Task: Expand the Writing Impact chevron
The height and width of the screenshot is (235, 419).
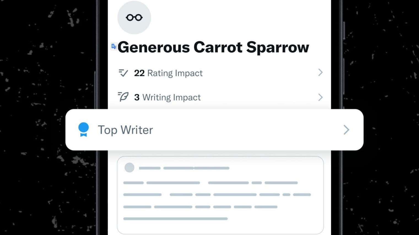Action: [x=320, y=97]
